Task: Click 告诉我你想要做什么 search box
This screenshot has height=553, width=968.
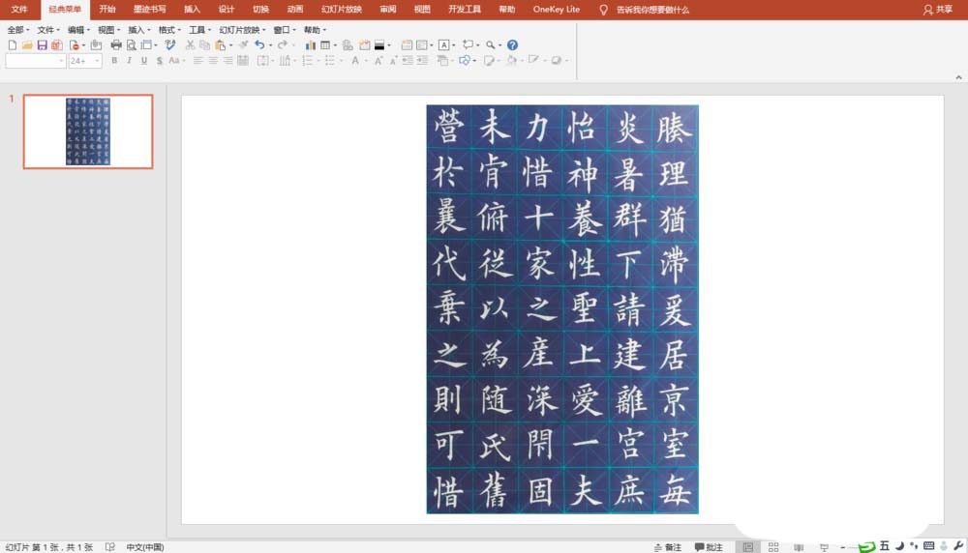Action: [x=652, y=10]
